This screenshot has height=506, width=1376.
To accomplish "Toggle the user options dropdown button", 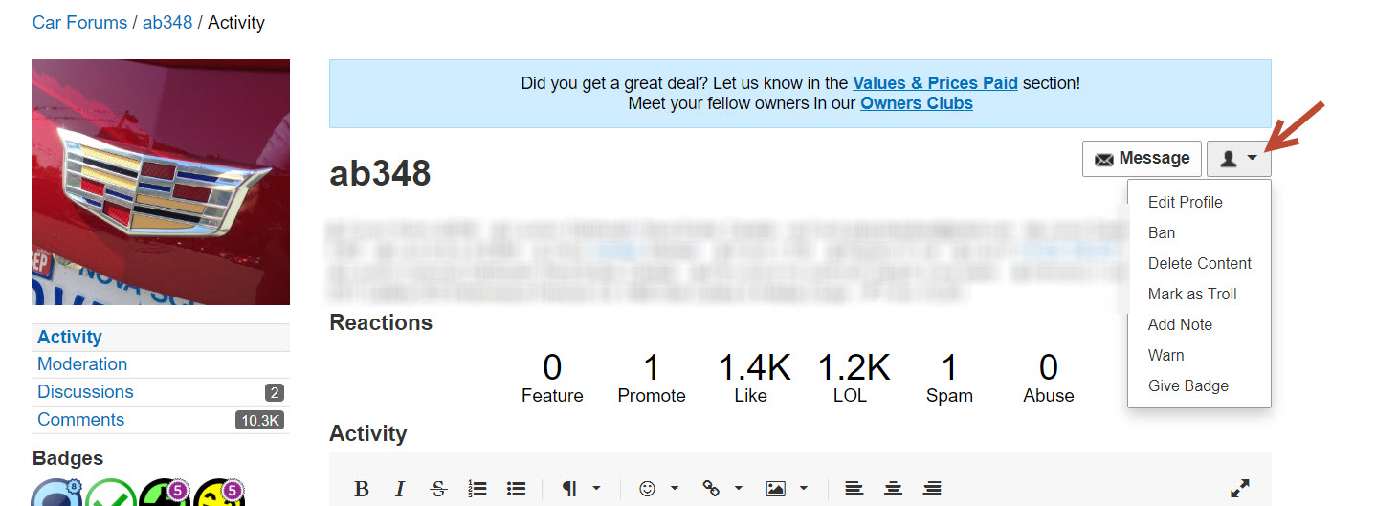I will point(1239,159).
